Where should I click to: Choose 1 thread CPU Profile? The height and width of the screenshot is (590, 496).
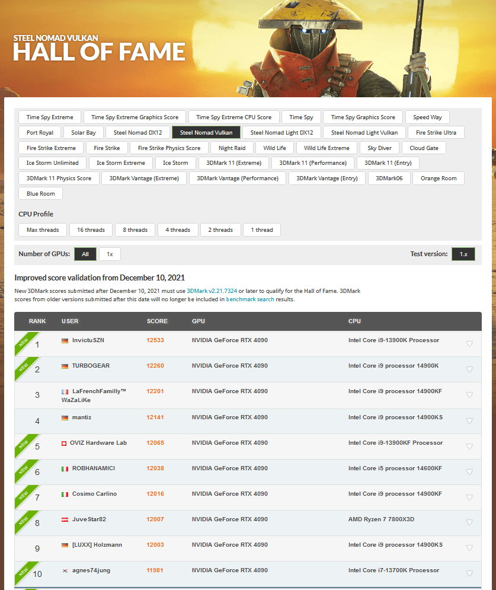tap(262, 230)
